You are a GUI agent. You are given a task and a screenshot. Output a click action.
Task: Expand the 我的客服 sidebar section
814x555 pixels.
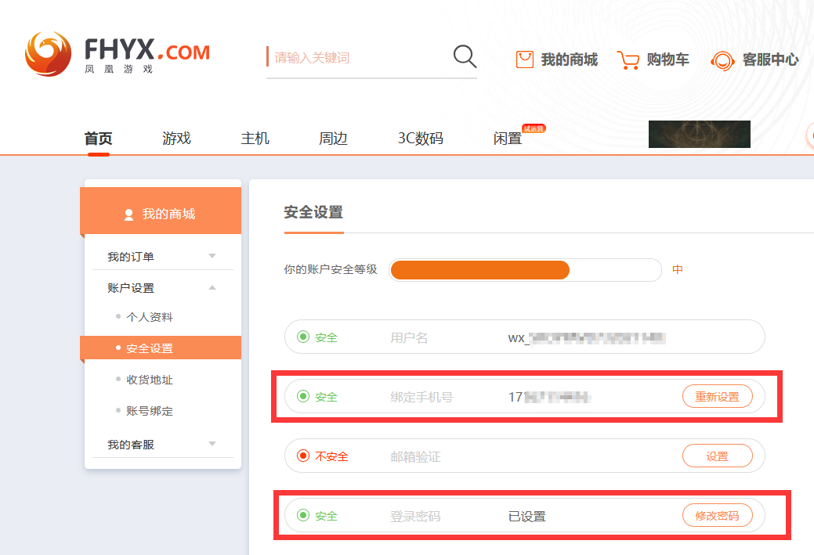[212, 445]
